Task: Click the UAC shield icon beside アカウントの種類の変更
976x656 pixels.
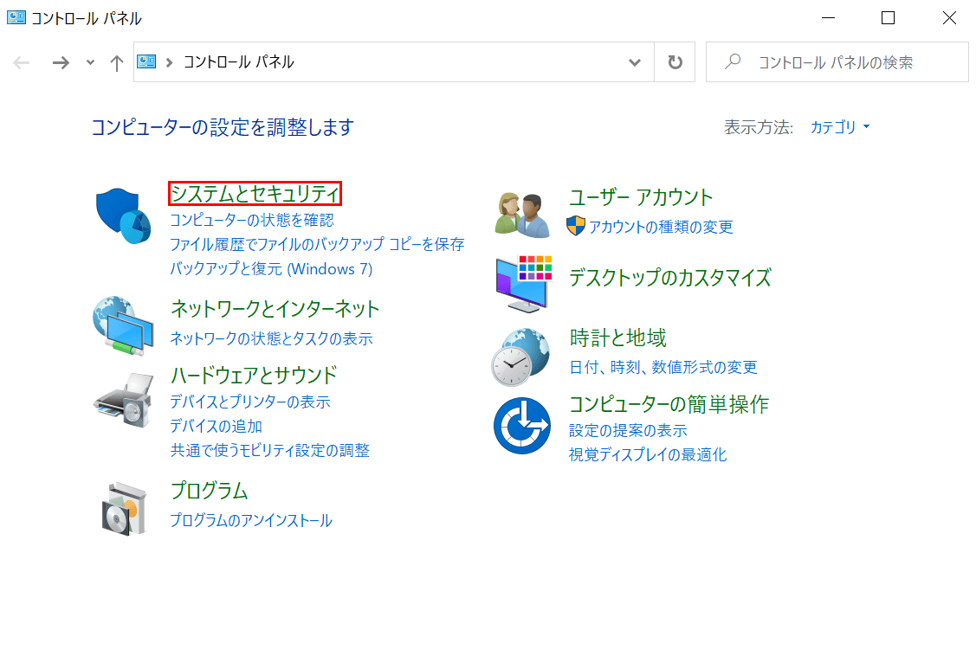Action: tap(576, 226)
